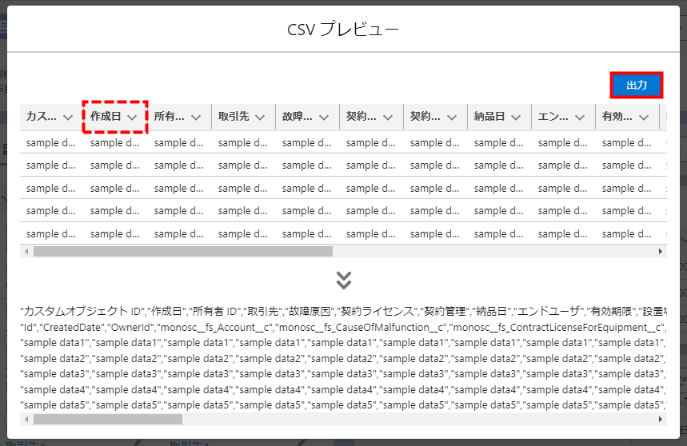Click the chevron icon on エン... column
This screenshot has height=446, width=687.
[580, 117]
